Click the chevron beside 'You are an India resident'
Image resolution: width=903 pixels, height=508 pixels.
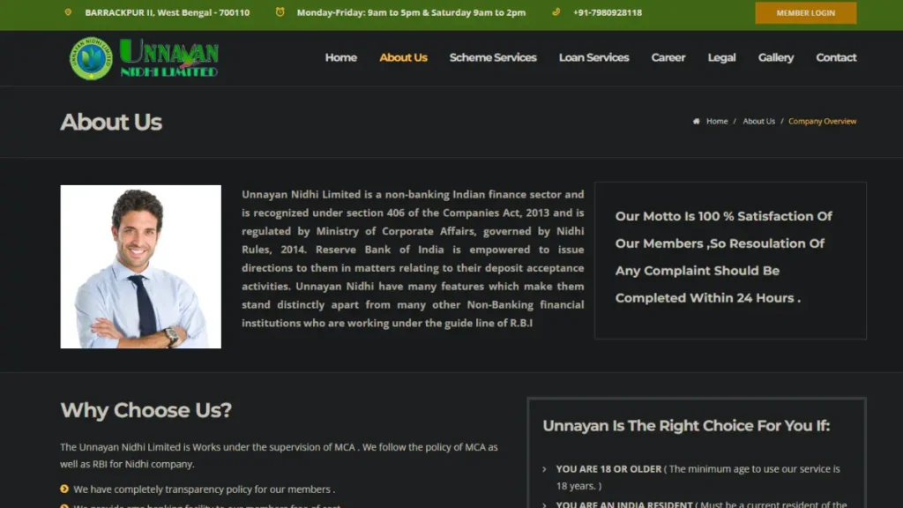(544, 504)
